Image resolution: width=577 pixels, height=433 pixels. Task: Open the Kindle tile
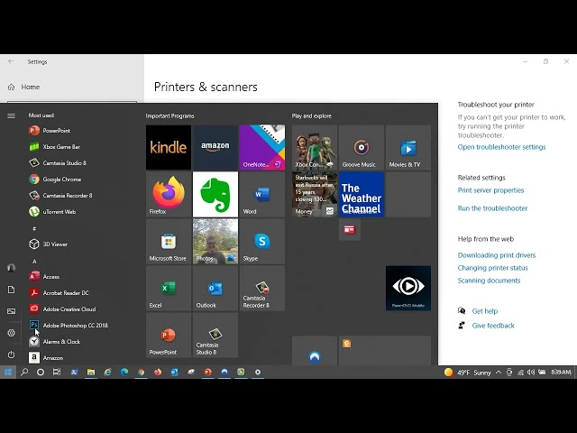169,147
